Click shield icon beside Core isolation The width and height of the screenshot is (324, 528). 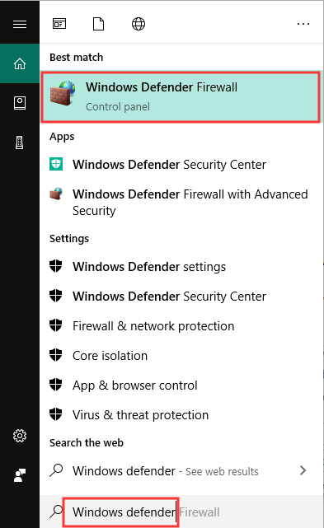click(x=55, y=355)
